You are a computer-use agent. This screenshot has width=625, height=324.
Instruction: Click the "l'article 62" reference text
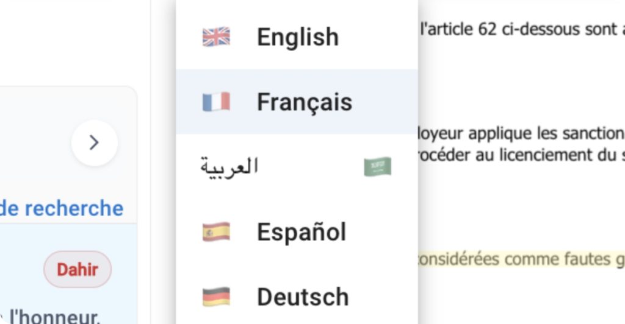(458, 29)
